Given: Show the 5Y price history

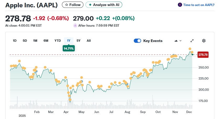Looking at the screenshot, I should click(79, 40).
